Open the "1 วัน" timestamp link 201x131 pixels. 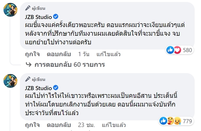coord(84,54)
